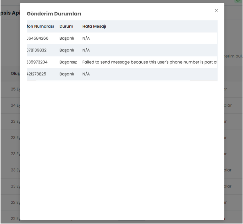Image resolution: width=243 pixels, height=224 pixels.
Task: Select phone number ending 078139832
Action: pos(37,50)
